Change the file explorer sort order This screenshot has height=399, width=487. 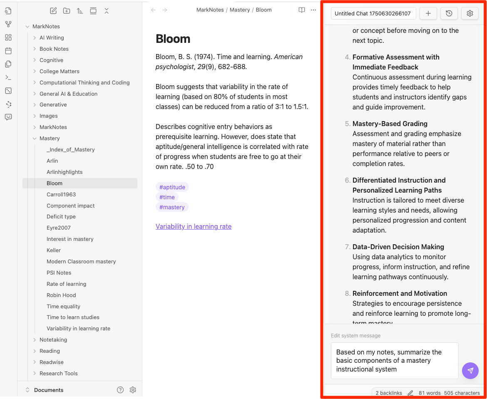(80, 11)
